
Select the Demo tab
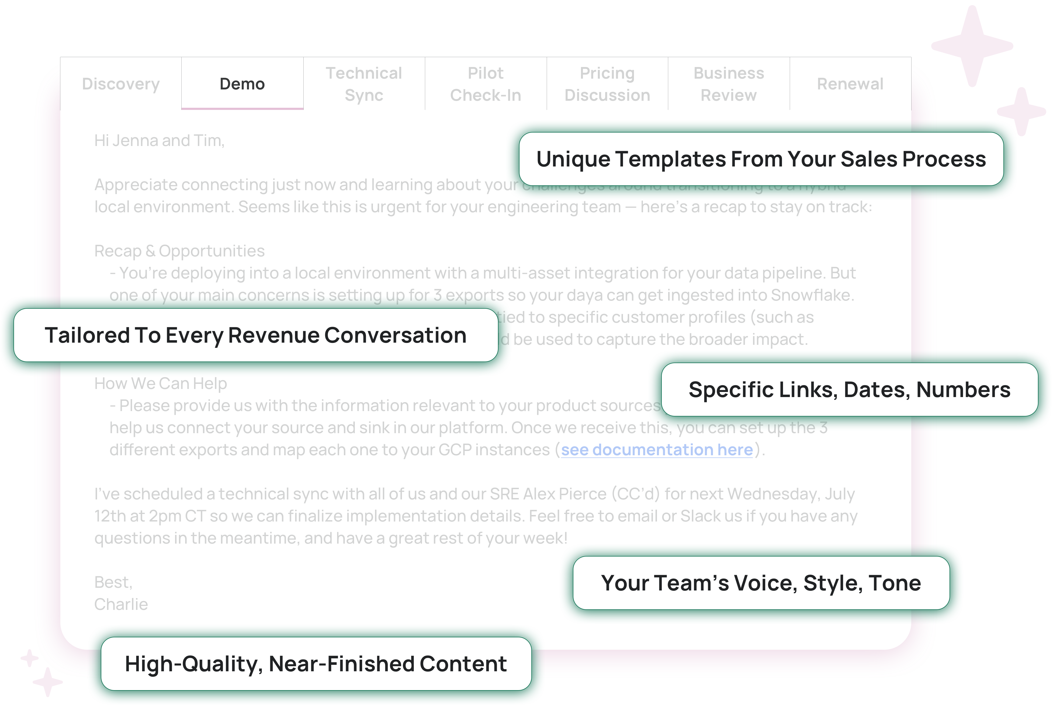click(x=242, y=84)
